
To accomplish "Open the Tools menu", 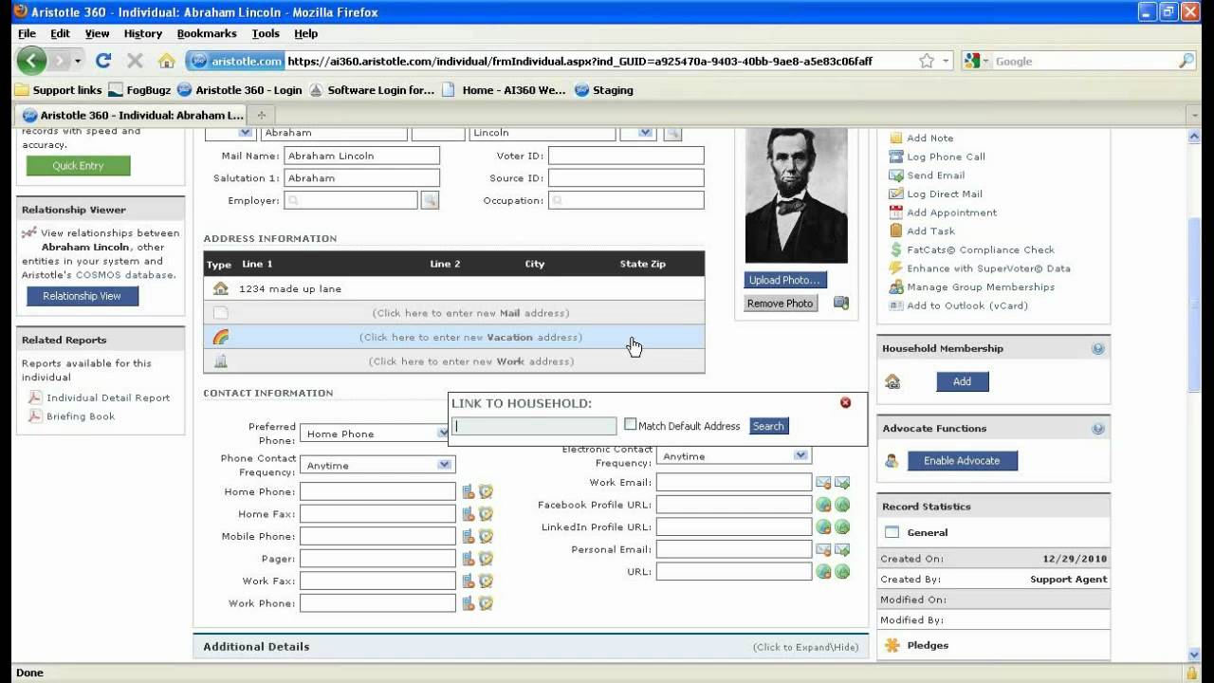I will pyautogui.click(x=266, y=33).
